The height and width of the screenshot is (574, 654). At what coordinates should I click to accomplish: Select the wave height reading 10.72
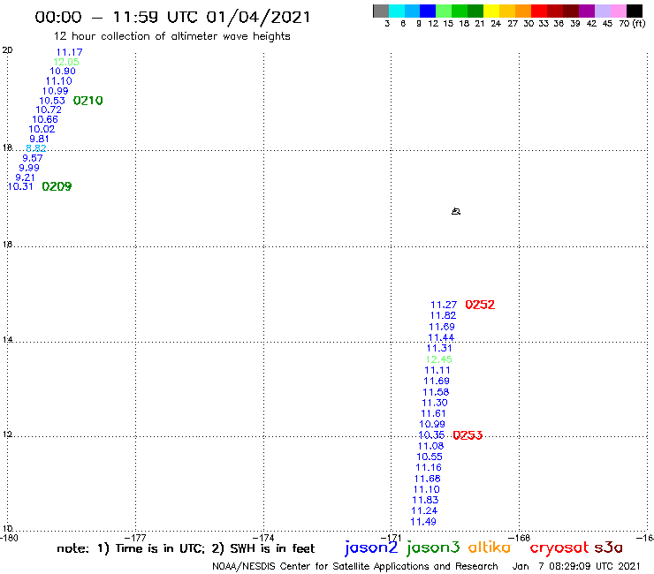point(49,110)
